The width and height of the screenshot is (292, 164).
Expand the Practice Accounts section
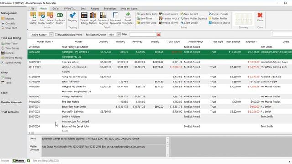click(11, 102)
